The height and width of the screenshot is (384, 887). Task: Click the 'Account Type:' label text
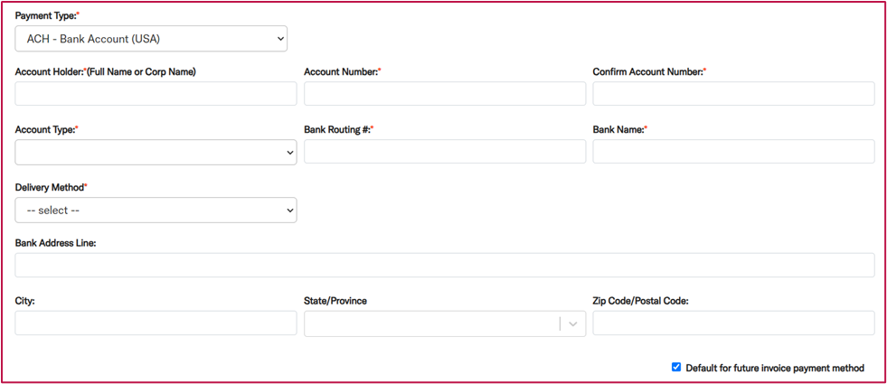46,129
